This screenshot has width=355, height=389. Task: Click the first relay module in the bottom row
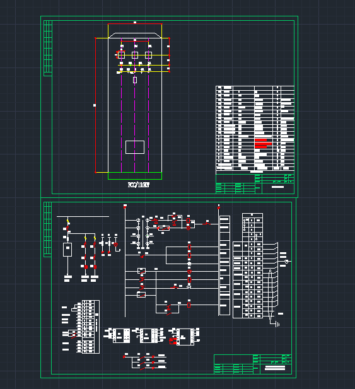click(117, 335)
